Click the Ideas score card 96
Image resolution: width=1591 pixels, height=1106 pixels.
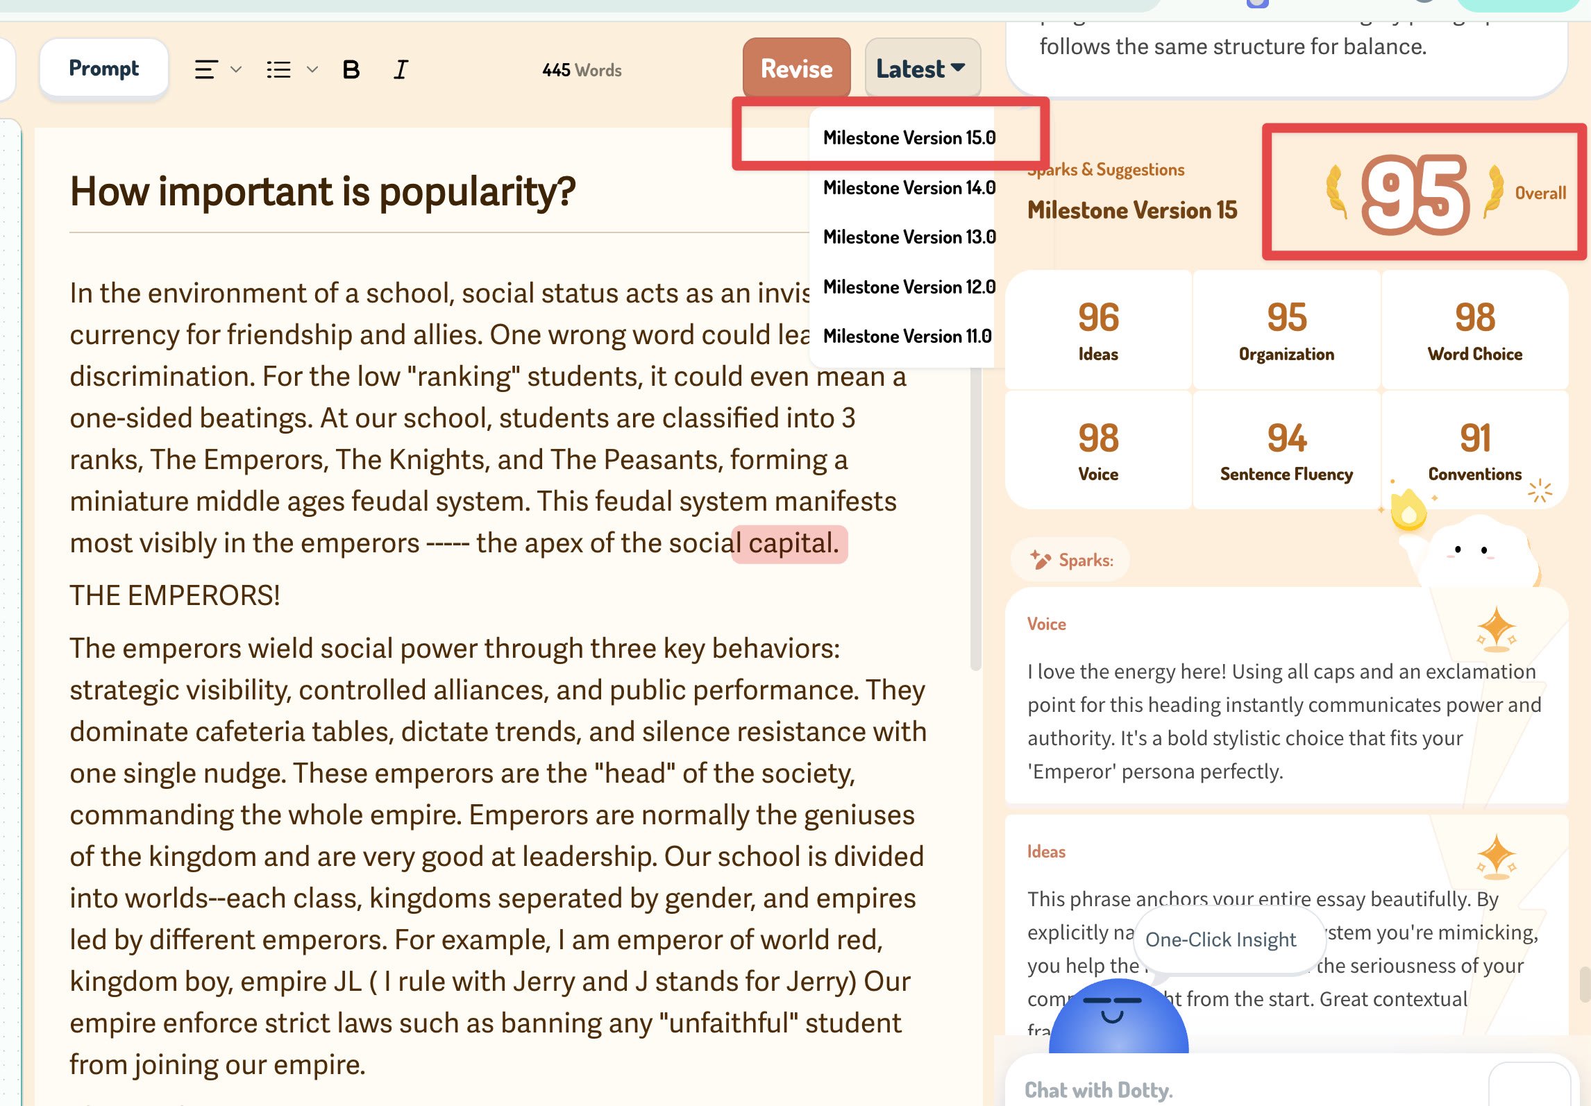[x=1098, y=330]
